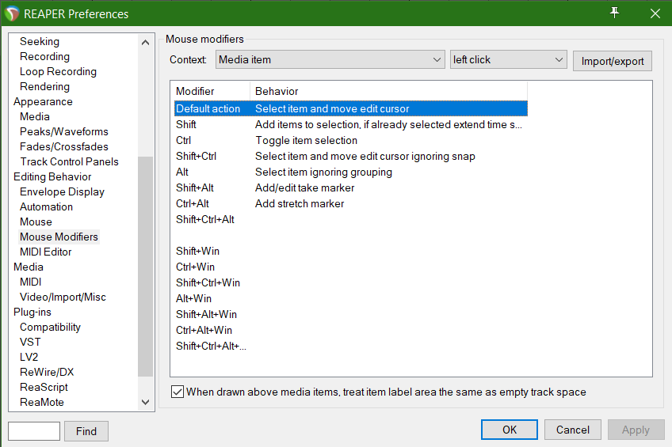The width and height of the screenshot is (672, 447).
Task: Select the top-level Media category below MIDI Editor
Action: pos(29,267)
